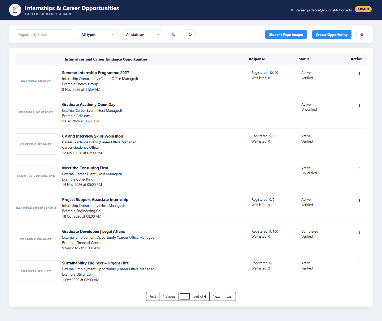Open CV and Interview Skills Workshop title
This screenshot has width=382, height=321.
pos(93,136)
